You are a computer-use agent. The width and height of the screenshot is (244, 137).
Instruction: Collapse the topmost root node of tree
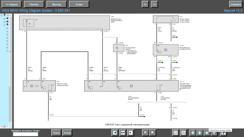click(2, 15)
